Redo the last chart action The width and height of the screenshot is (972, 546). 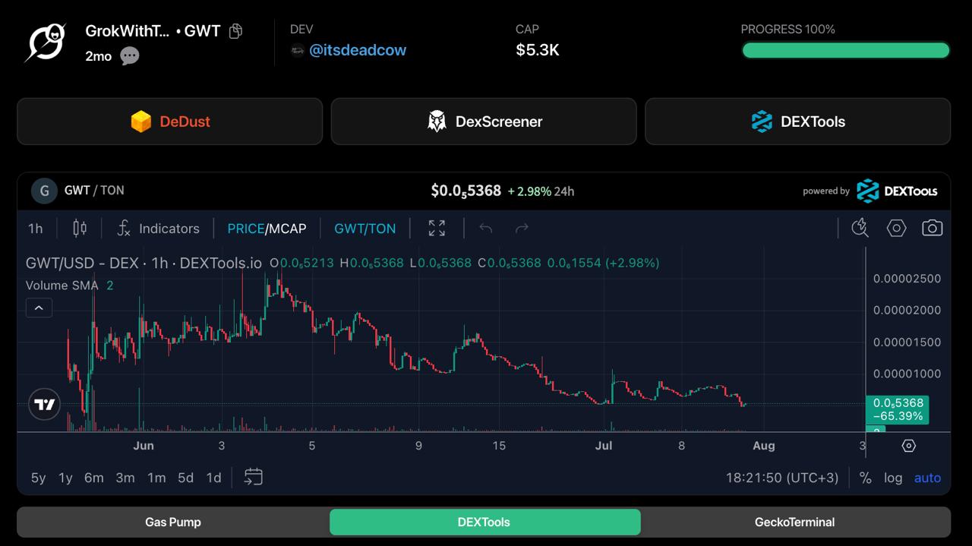coord(522,229)
